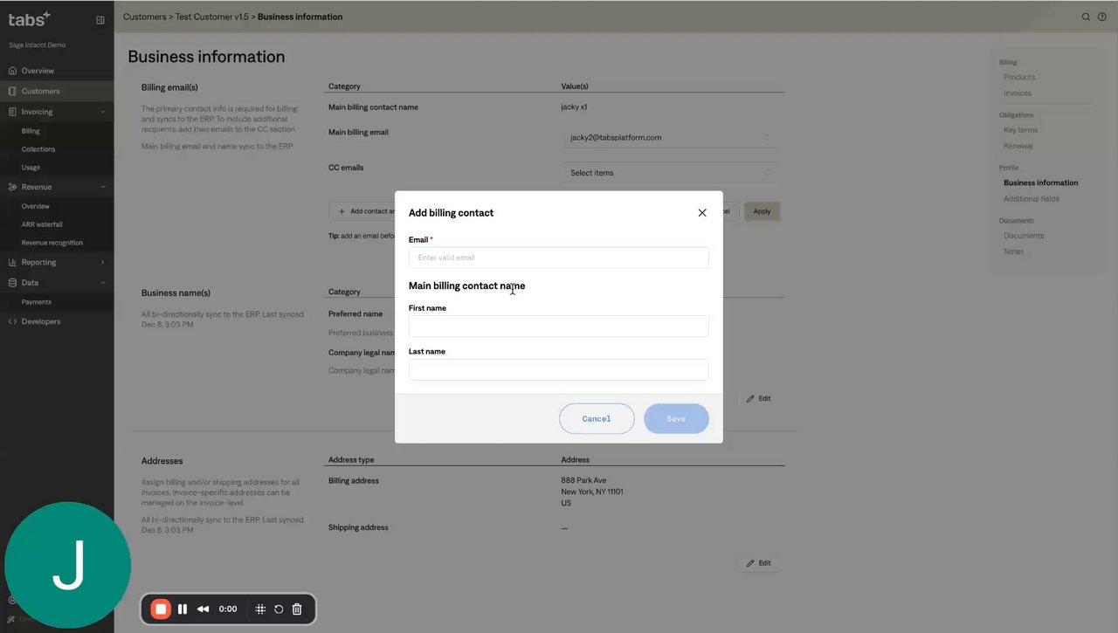The height and width of the screenshot is (633, 1118).
Task: Pause the recording
Action: [183, 609]
